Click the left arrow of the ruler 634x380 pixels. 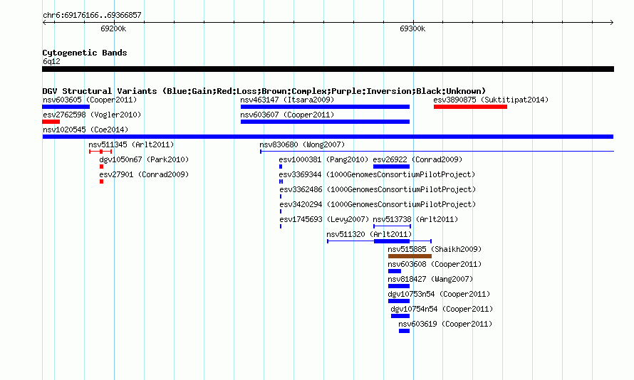[44, 23]
